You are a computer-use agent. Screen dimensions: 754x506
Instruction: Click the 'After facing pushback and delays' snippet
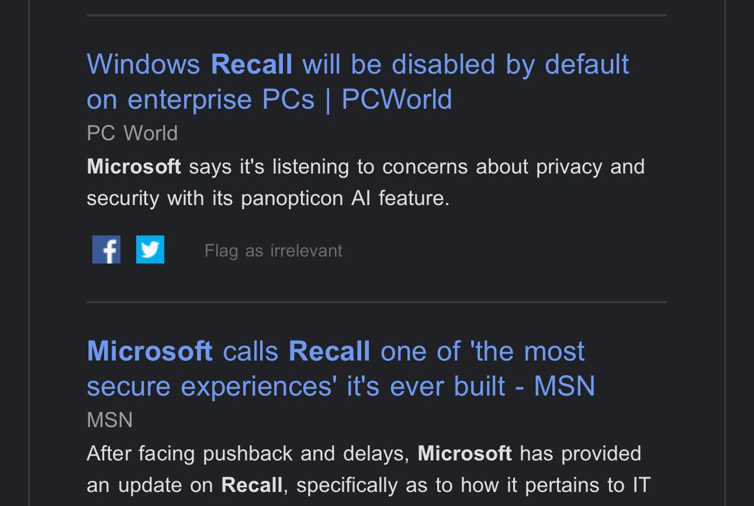click(248, 453)
